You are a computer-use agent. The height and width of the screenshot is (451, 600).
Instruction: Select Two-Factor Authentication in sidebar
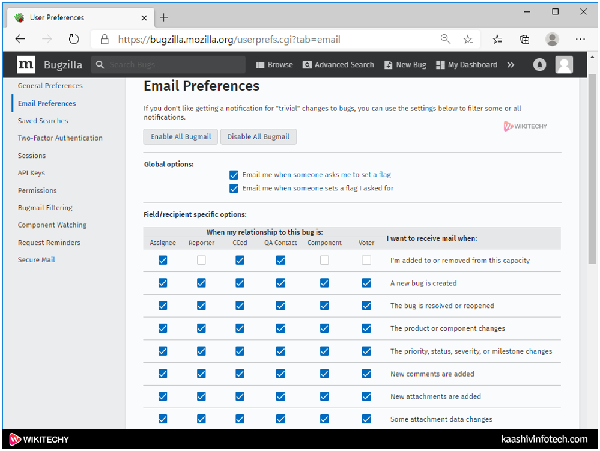tap(60, 138)
